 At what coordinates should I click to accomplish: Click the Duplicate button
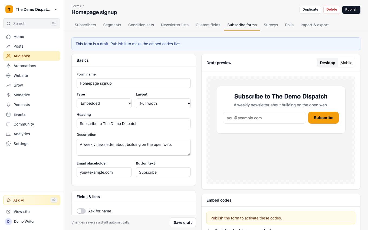pyautogui.click(x=310, y=9)
